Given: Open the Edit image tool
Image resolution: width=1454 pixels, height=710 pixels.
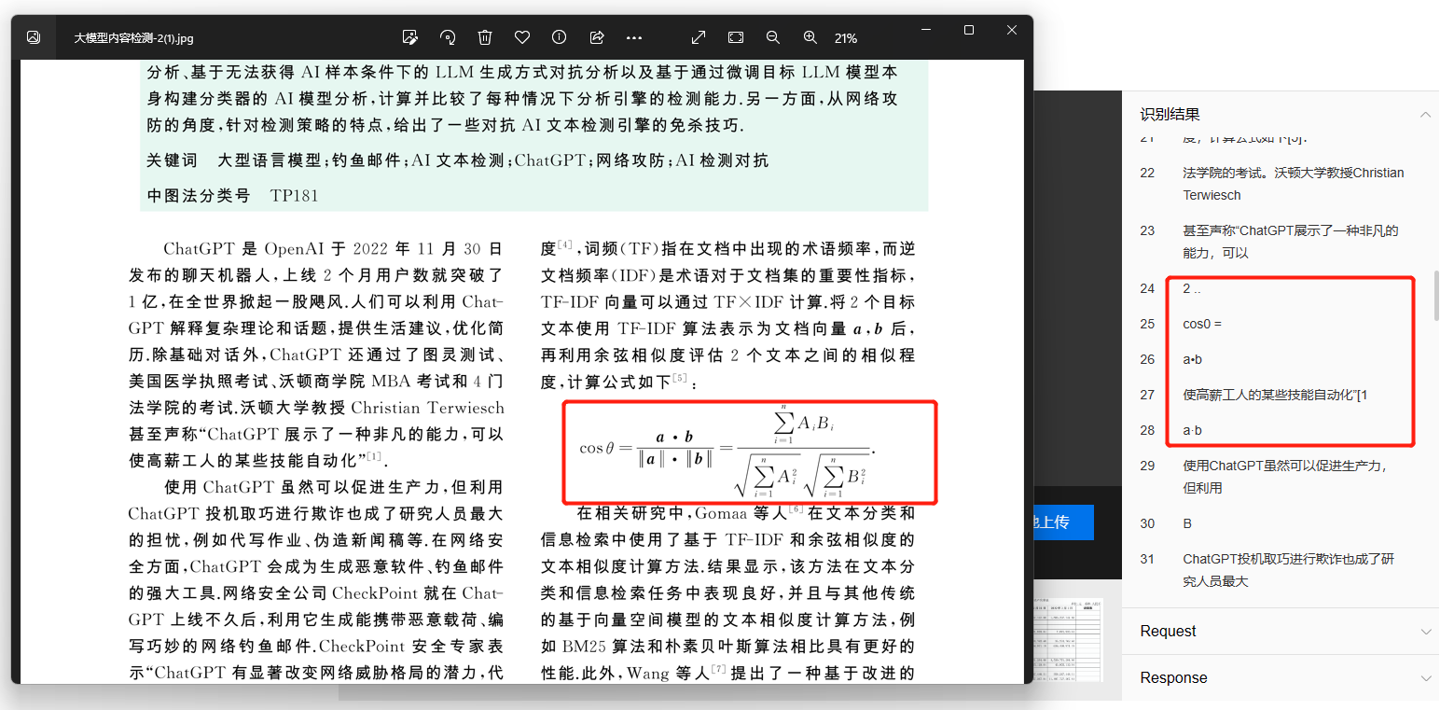Looking at the screenshot, I should [x=409, y=37].
